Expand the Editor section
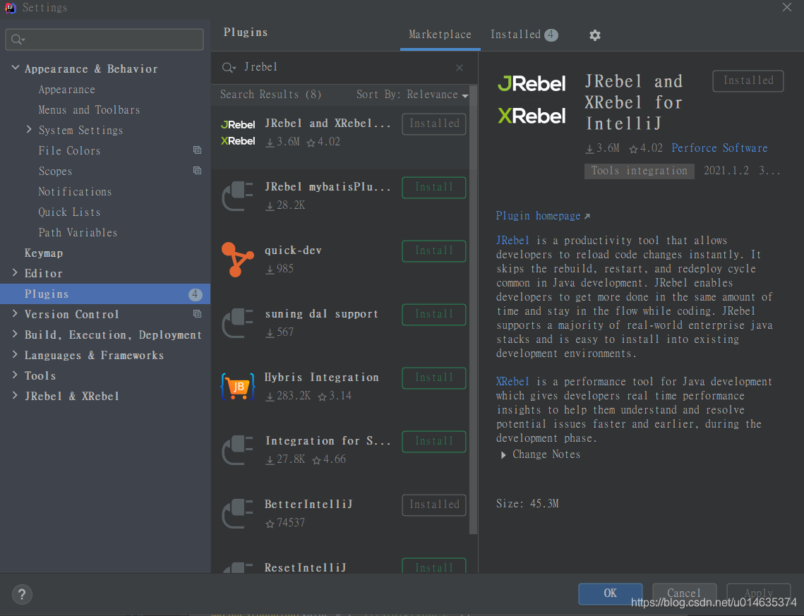Screen dimensions: 804x616 pos(15,272)
